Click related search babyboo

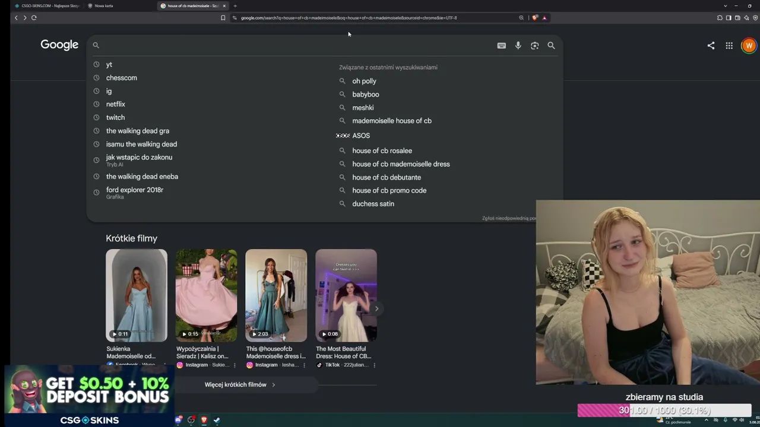(366, 94)
